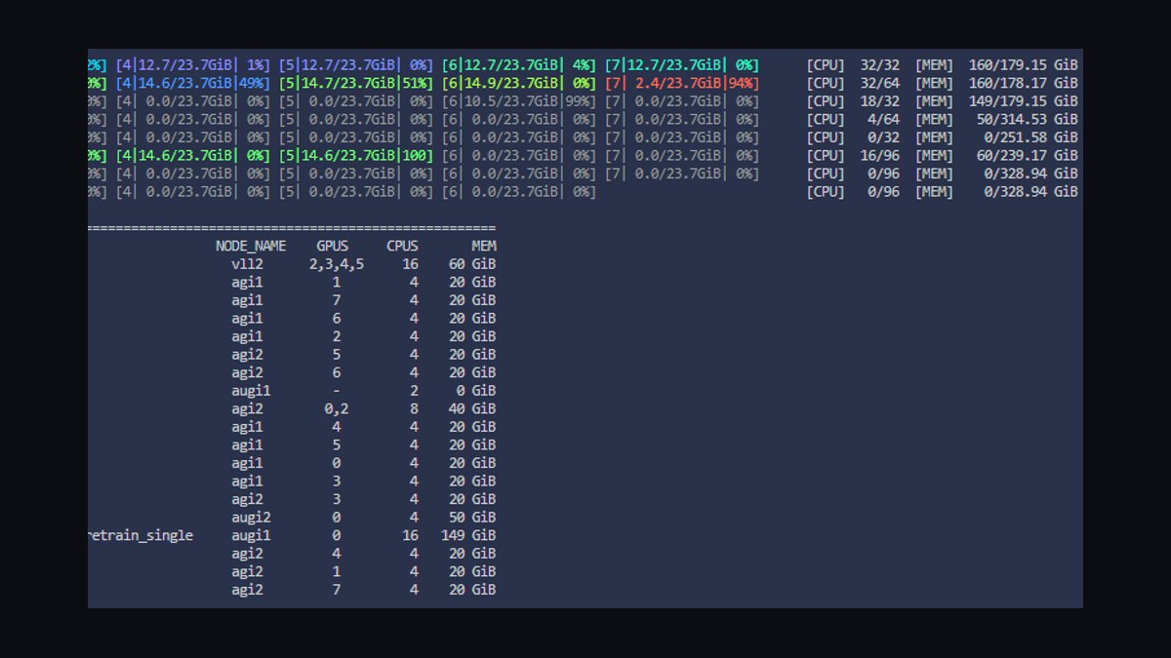This screenshot has height=658, width=1171.
Task: Click GPU number 5 in the agi1 row
Action: 337,445
